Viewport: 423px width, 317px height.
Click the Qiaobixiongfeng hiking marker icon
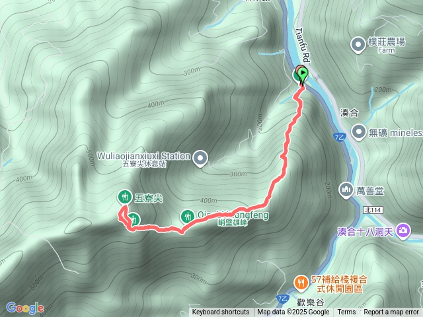coord(187,217)
